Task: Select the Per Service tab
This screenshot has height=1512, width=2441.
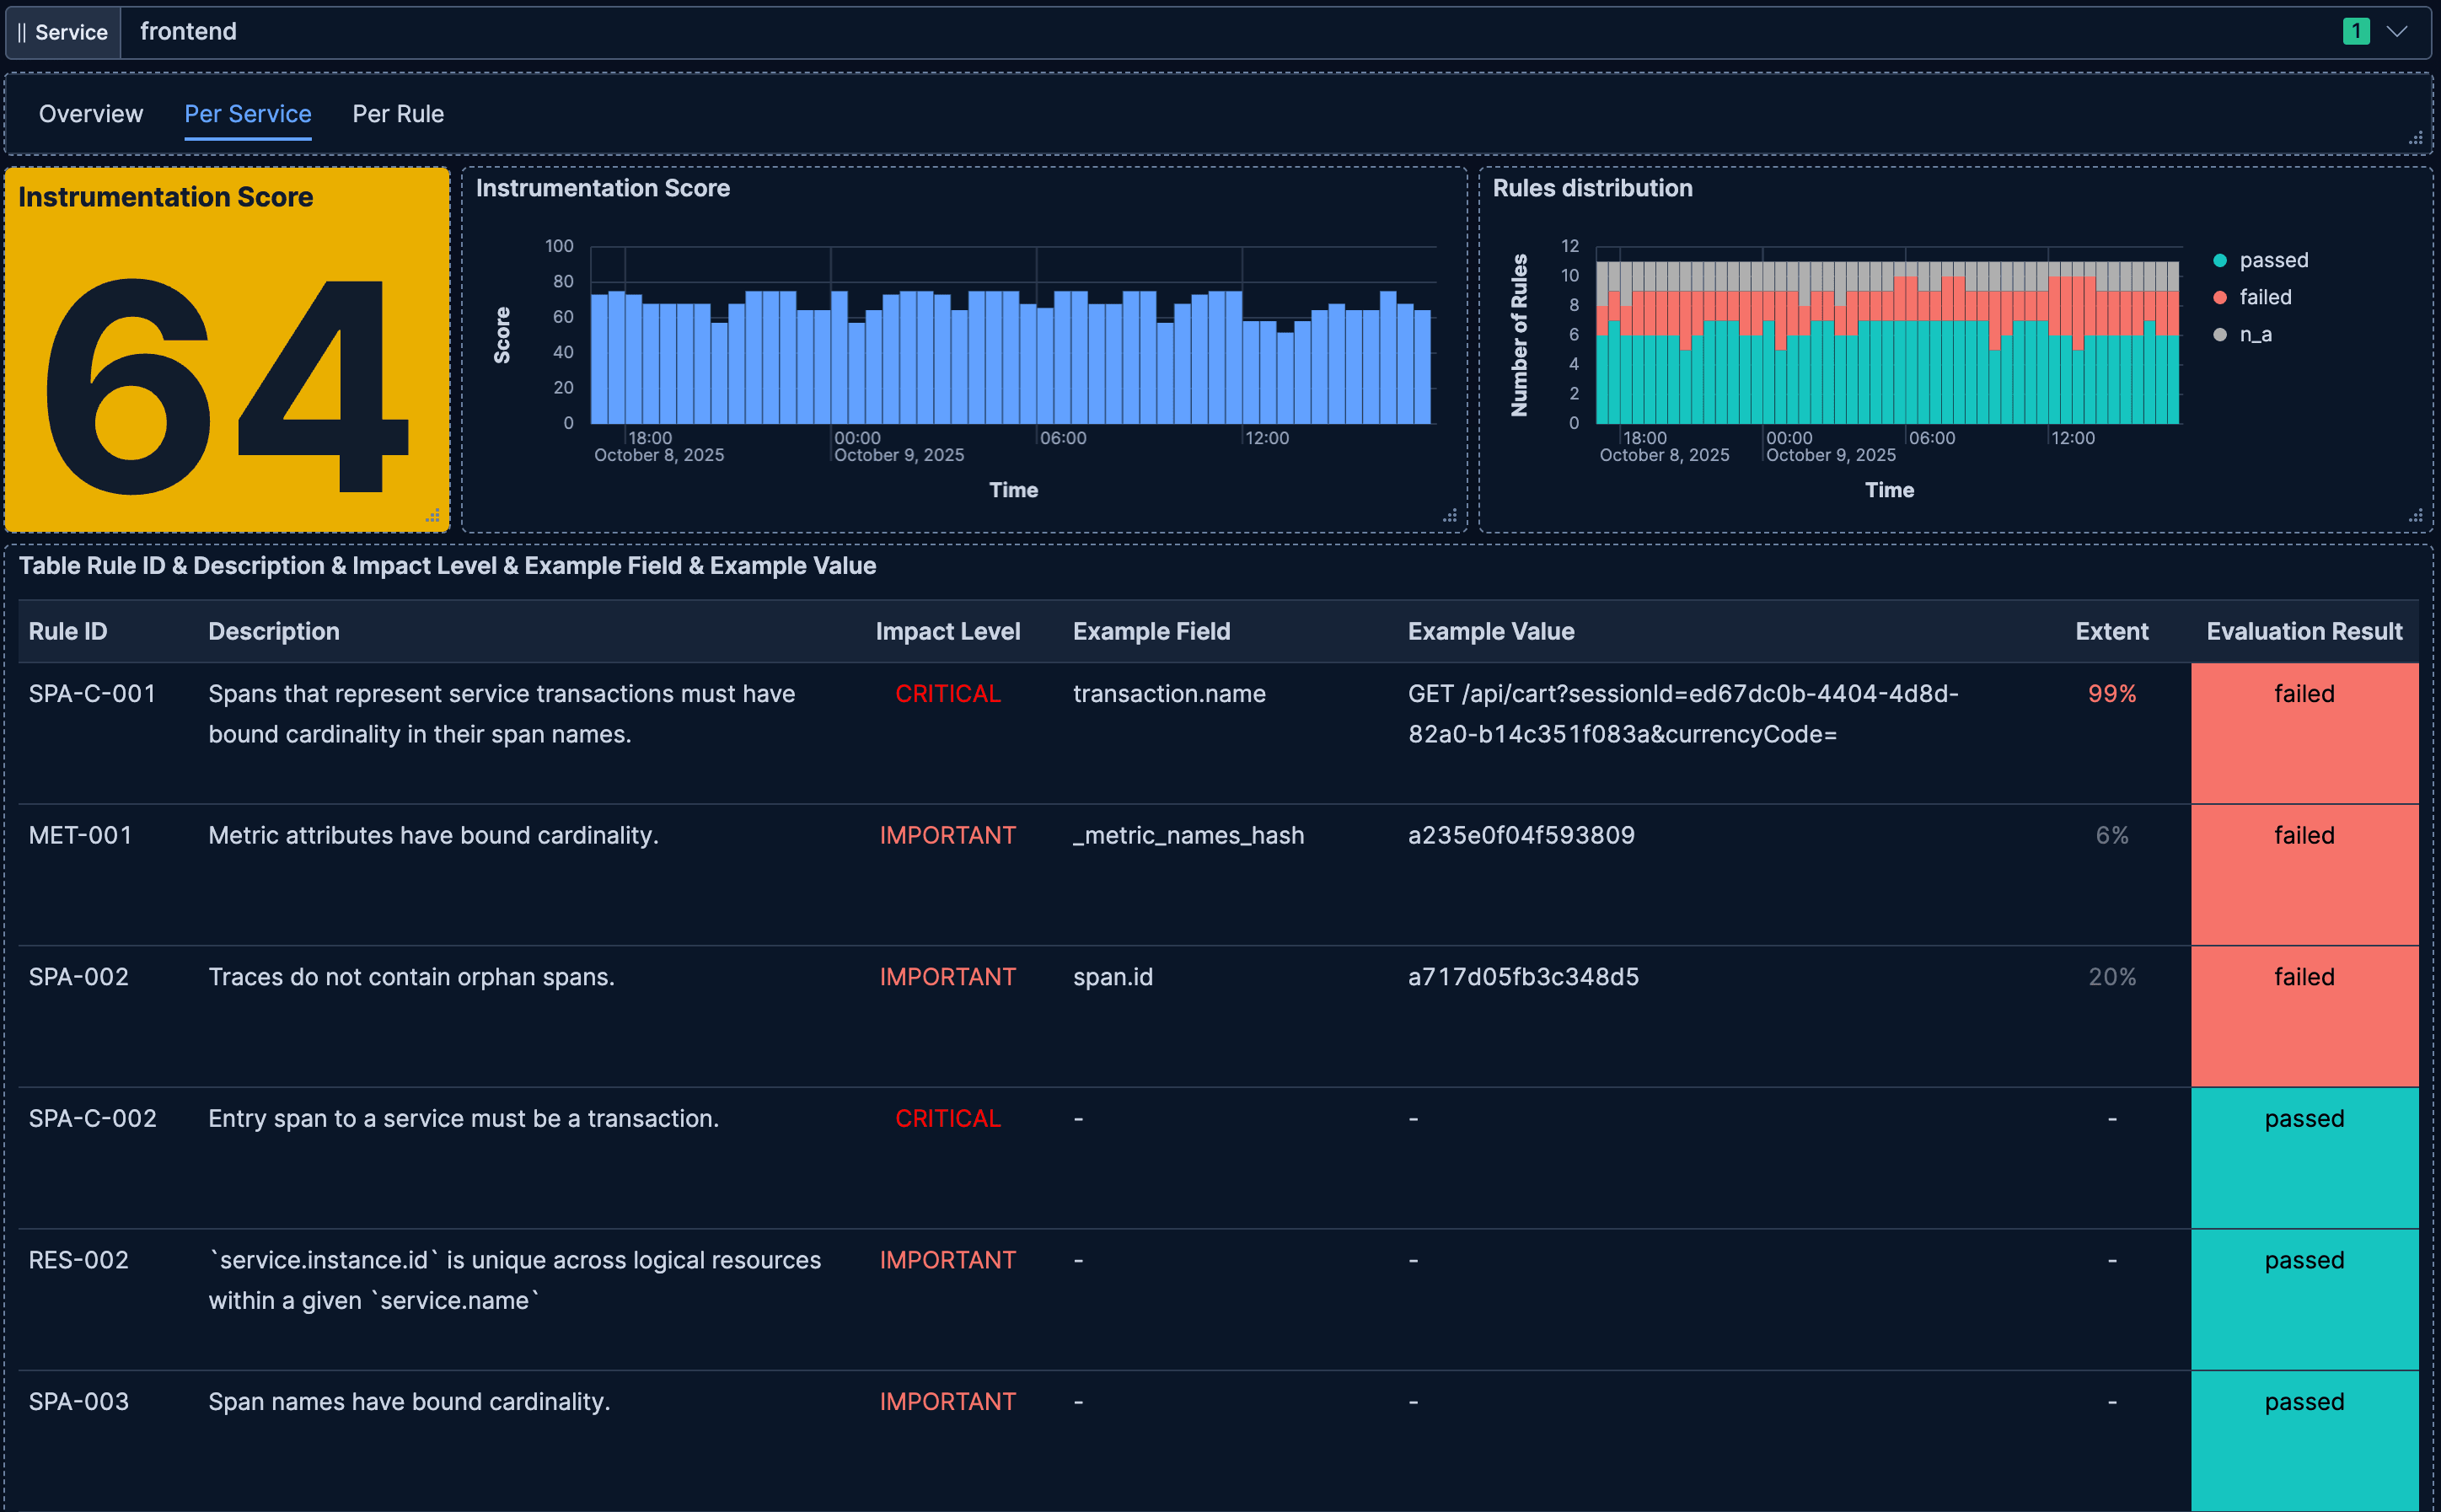Action: (x=247, y=113)
